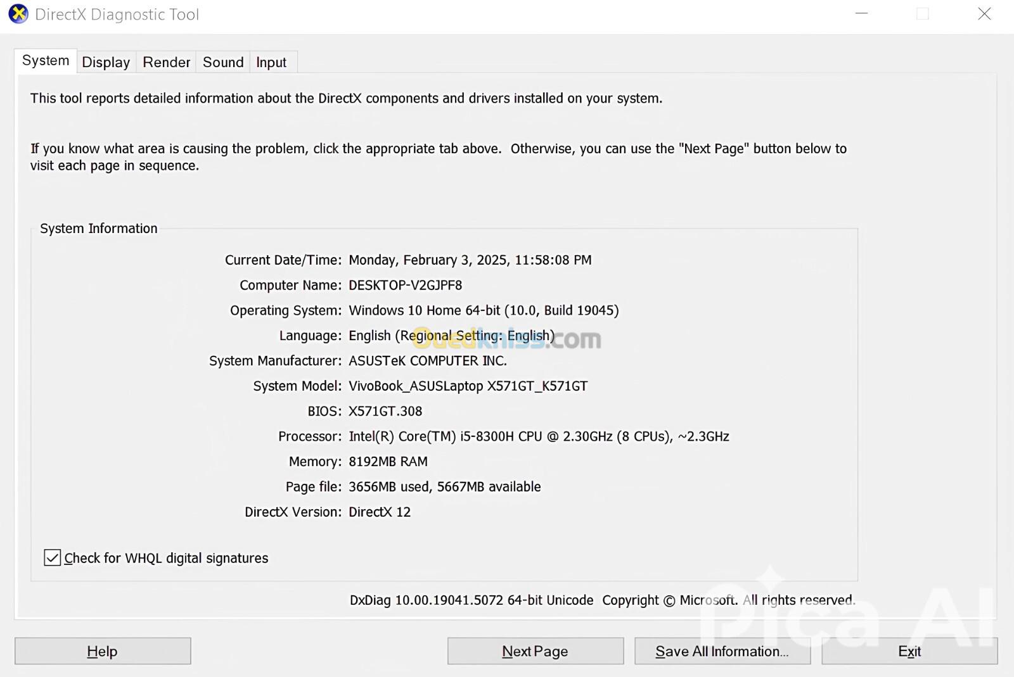Click the Help button

pyautogui.click(x=103, y=651)
